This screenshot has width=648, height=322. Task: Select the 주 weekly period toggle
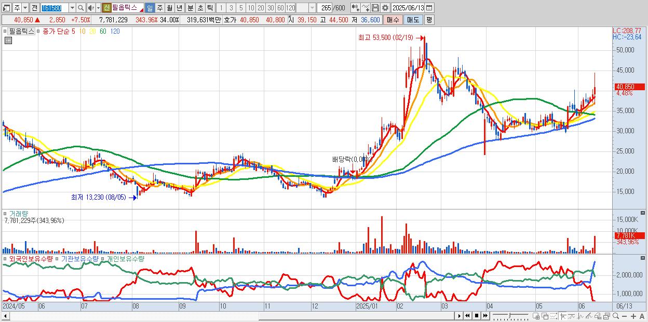[159, 8]
